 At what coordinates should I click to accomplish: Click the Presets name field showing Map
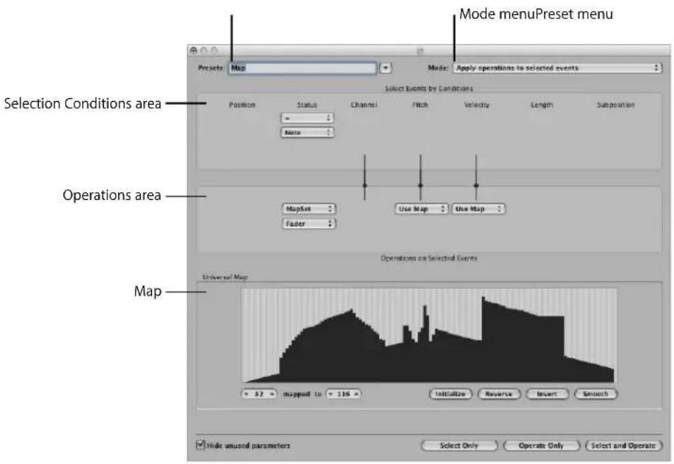[x=302, y=68]
